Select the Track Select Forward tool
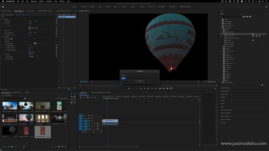This screenshot has width=269, height=151. (x=75, y=94)
